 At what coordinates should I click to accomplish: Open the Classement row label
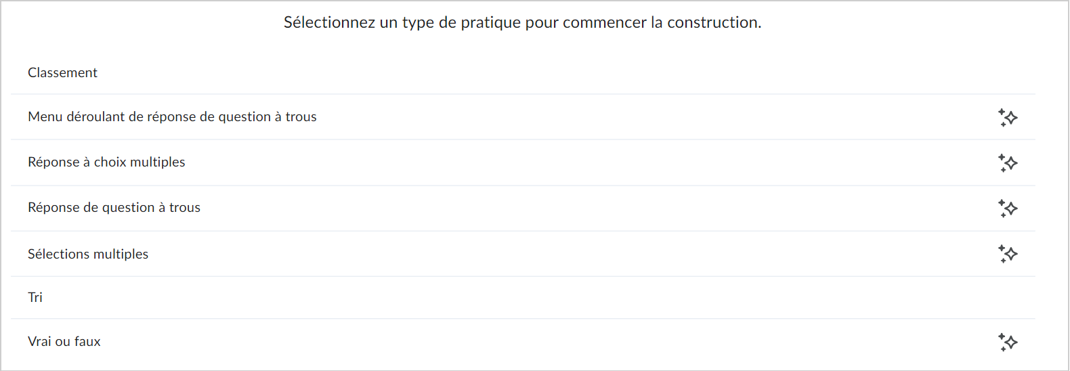point(62,72)
